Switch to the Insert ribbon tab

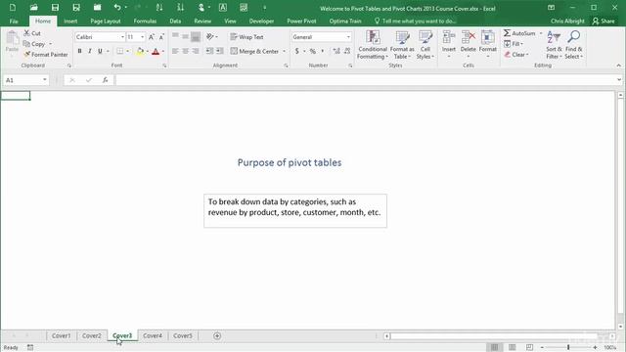70,22
